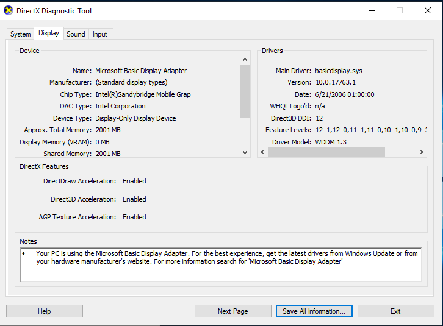This screenshot has height=326, width=443.
Task: Click the 'Direct3D Acceleration:' label
Action: click(x=84, y=199)
